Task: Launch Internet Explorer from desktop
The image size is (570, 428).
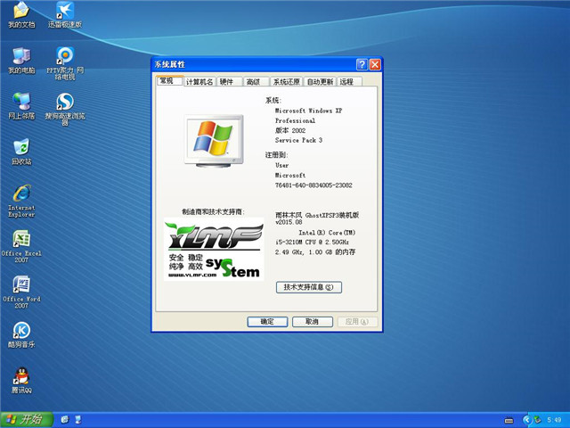Action: click(x=21, y=201)
